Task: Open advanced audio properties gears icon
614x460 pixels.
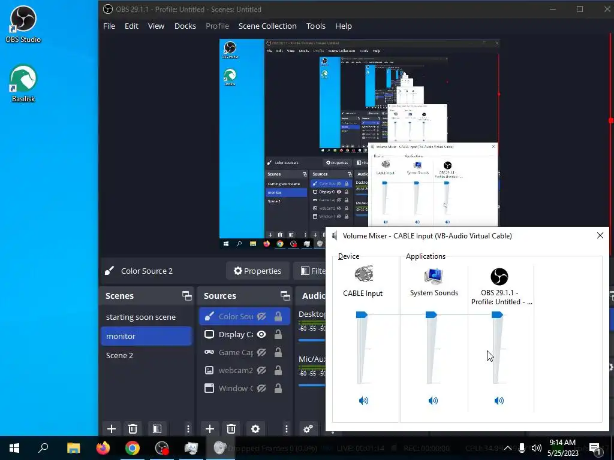Action: pyautogui.click(x=308, y=429)
